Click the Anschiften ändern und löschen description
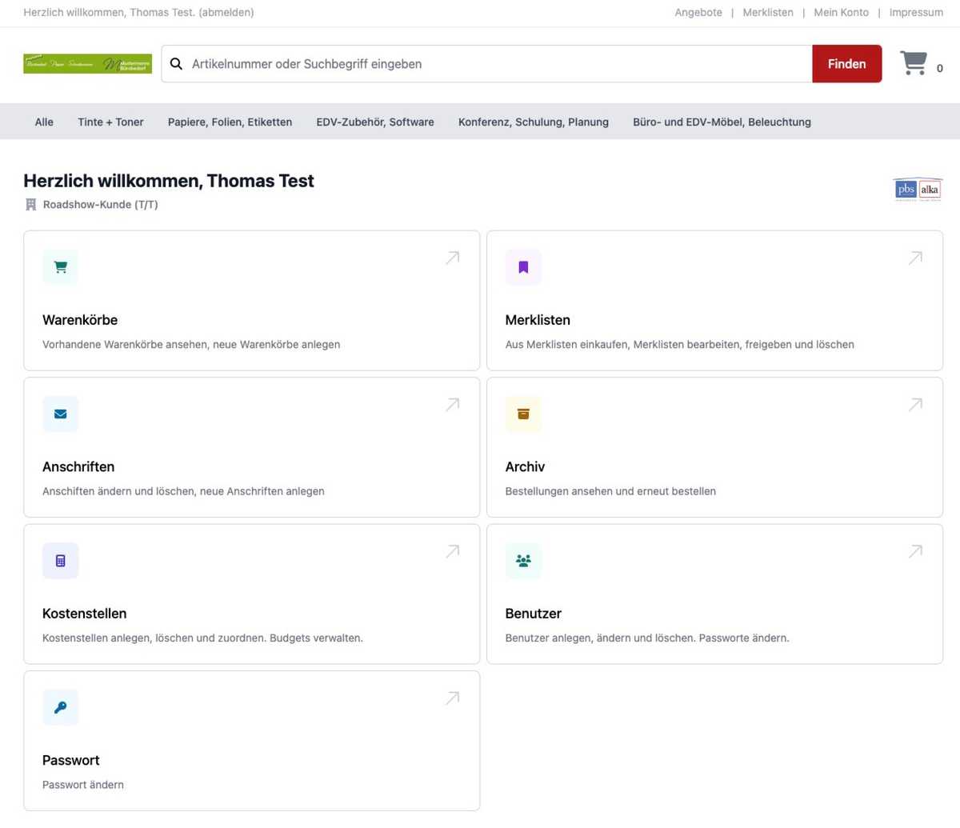The image size is (960, 828). (183, 491)
